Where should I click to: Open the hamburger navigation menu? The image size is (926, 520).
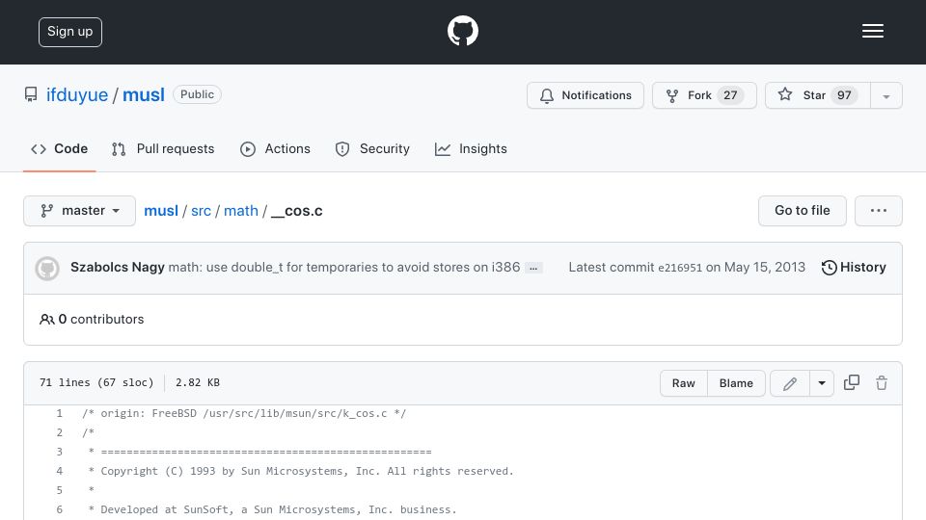872,31
